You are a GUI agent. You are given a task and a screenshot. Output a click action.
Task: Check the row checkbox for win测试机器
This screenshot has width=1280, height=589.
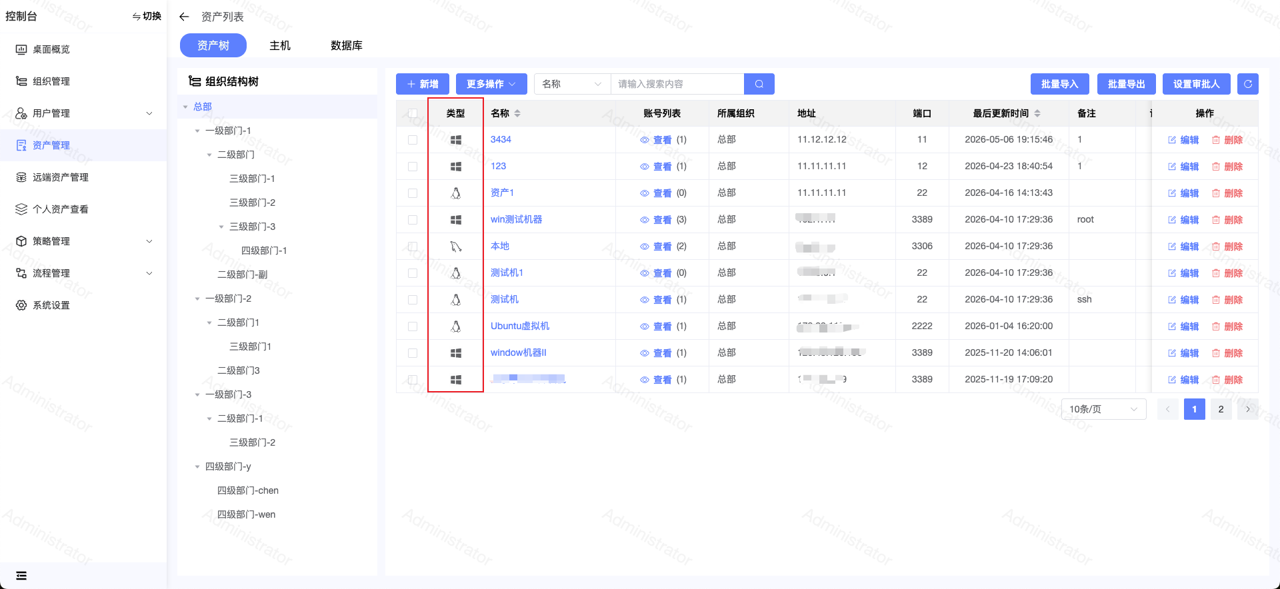413,220
